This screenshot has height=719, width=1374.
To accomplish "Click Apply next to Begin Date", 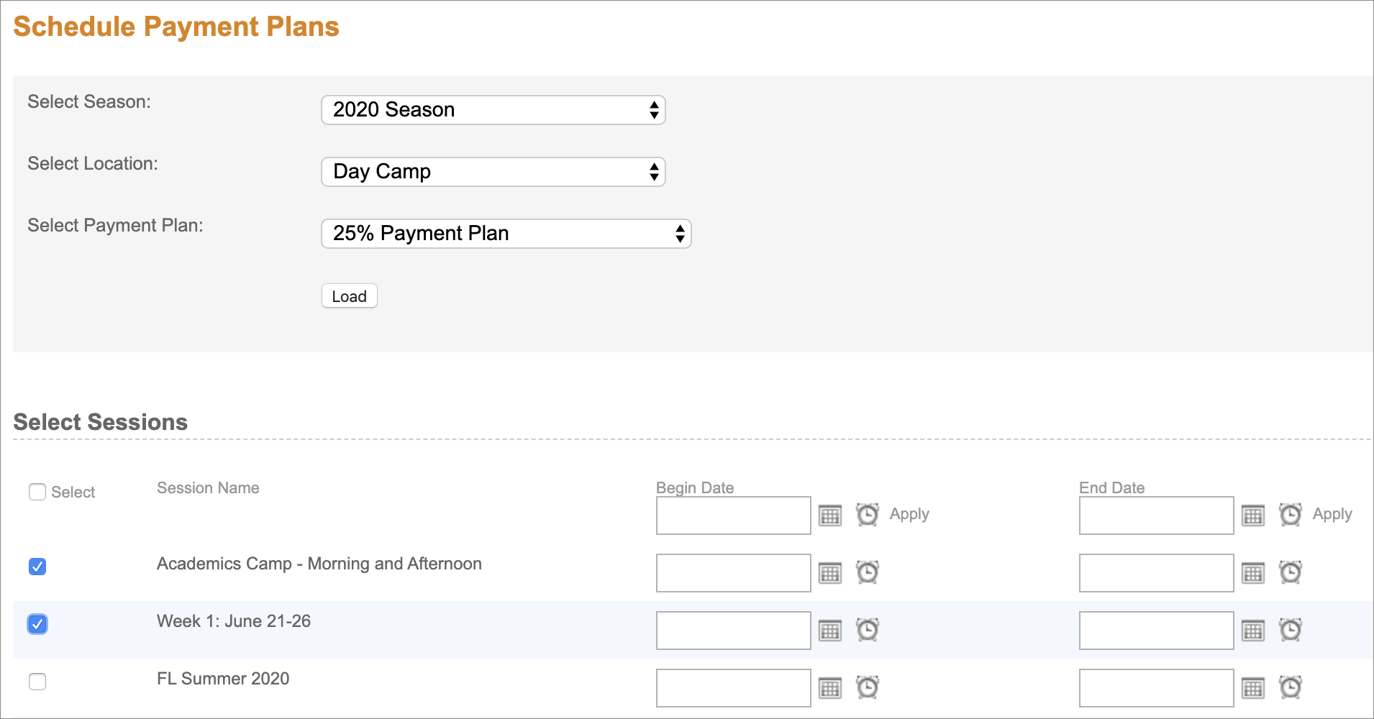I will [909, 514].
